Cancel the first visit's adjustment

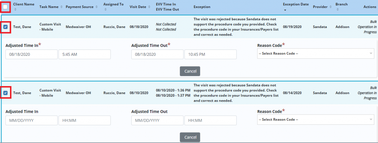click(190, 71)
